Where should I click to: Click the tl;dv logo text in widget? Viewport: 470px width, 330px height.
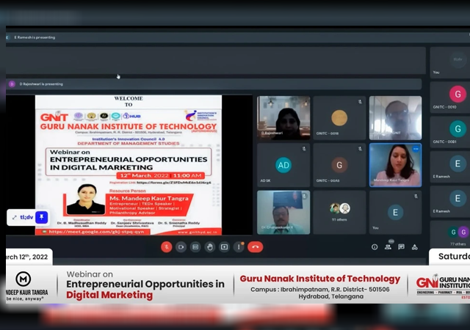tap(26, 217)
